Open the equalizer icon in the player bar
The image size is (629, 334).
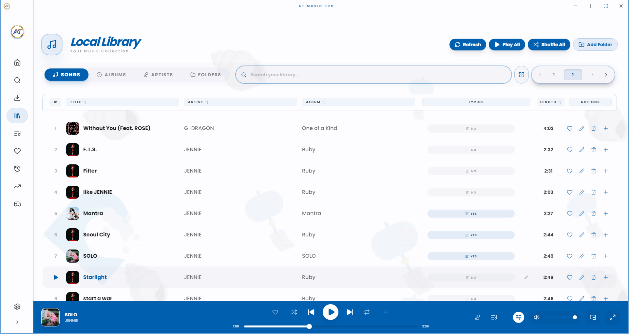[518, 317]
